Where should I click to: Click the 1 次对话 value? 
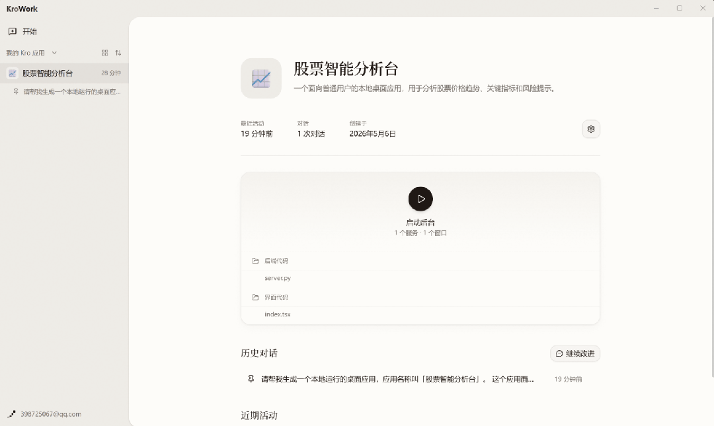pos(311,134)
